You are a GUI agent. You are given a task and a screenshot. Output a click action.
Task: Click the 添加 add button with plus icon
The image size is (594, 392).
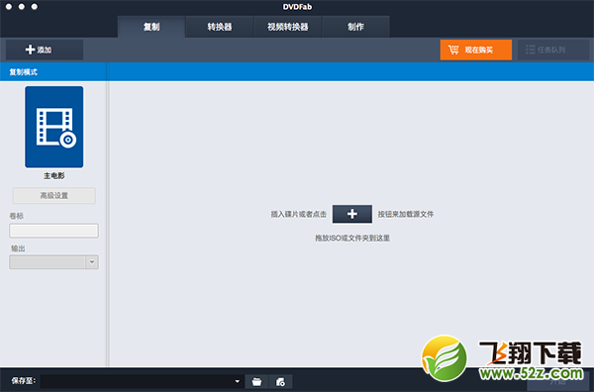click(x=45, y=49)
